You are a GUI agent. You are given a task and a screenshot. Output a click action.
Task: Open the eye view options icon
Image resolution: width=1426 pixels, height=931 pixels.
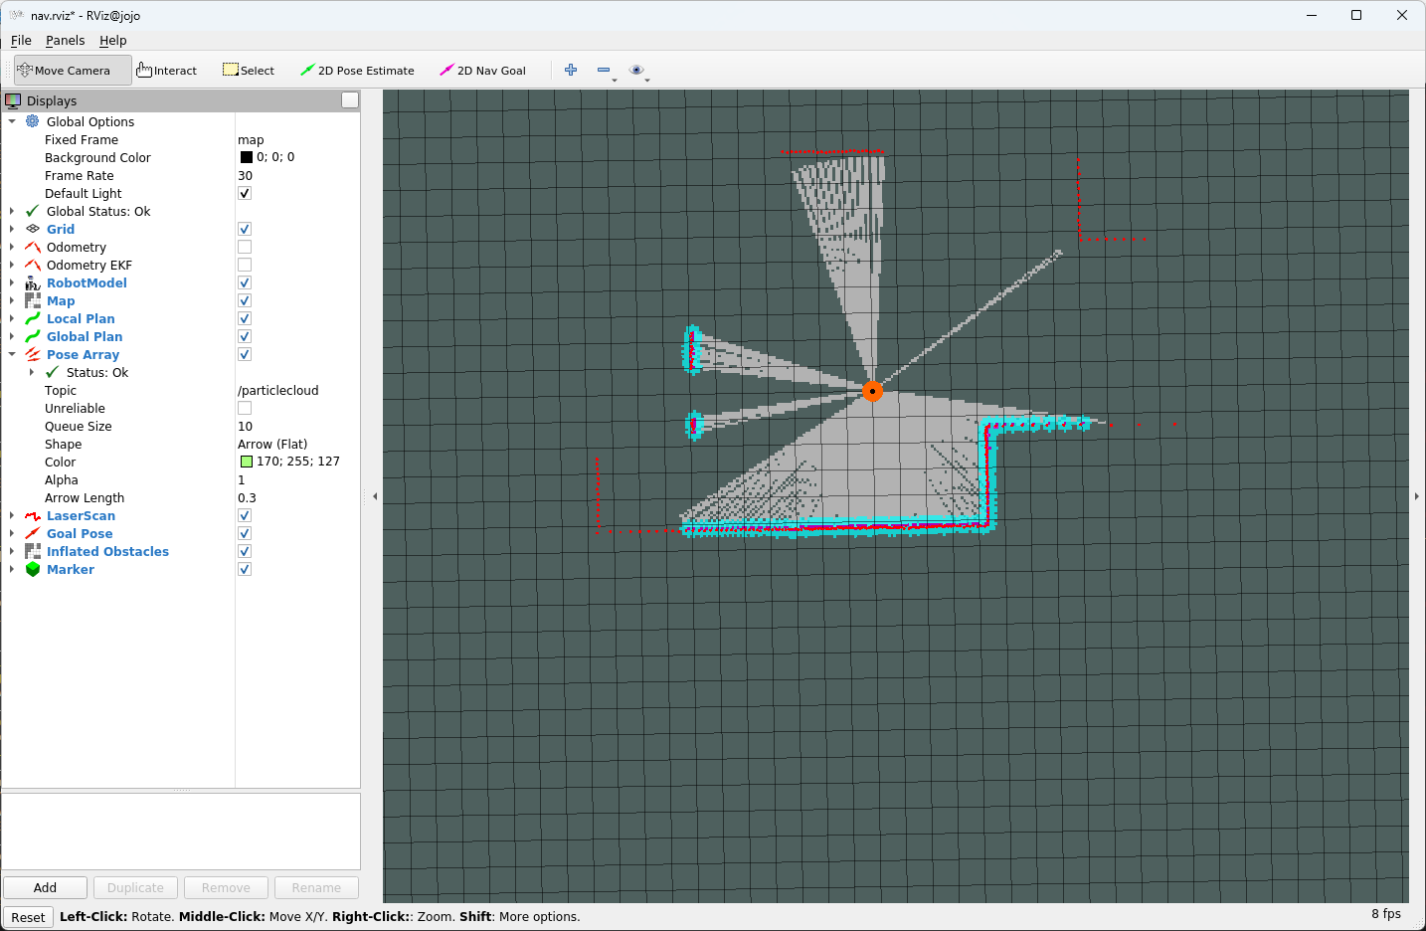coord(636,70)
